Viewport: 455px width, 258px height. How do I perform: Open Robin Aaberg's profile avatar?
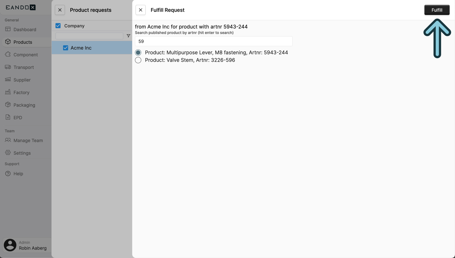coord(10,245)
